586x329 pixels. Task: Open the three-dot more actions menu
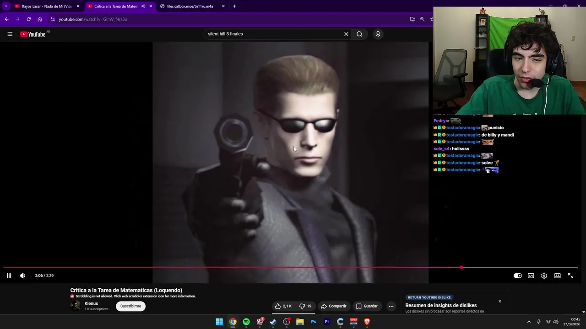point(391,306)
